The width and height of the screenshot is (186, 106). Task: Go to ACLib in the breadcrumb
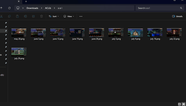point(48,8)
